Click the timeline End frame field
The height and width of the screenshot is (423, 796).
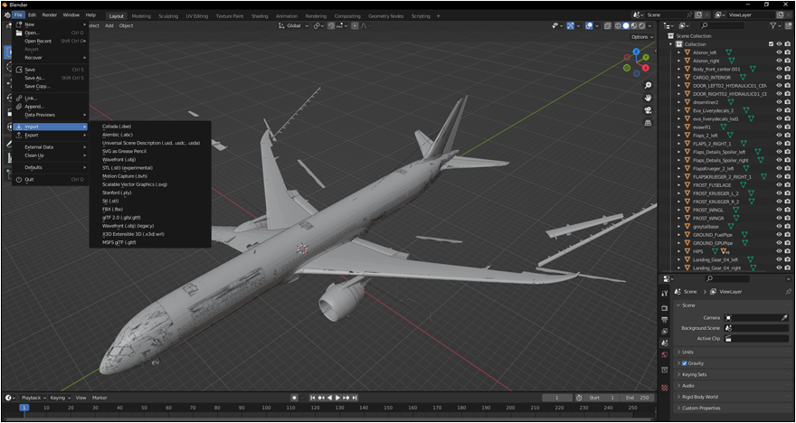[639, 398]
